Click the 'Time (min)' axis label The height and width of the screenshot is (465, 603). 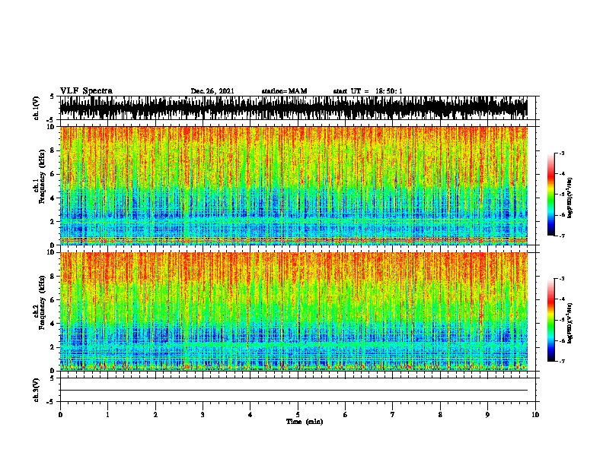[305, 422]
